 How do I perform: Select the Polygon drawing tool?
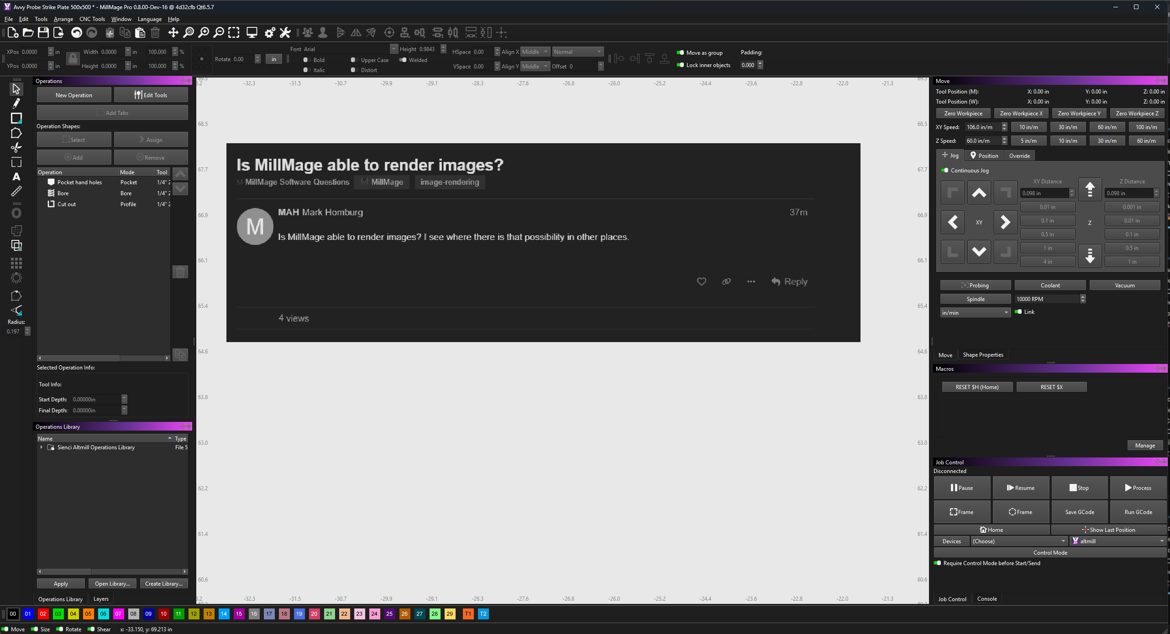click(x=16, y=133)
